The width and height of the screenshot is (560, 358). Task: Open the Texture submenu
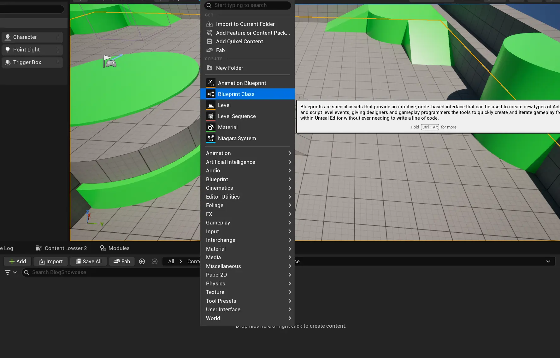(248, 292)
